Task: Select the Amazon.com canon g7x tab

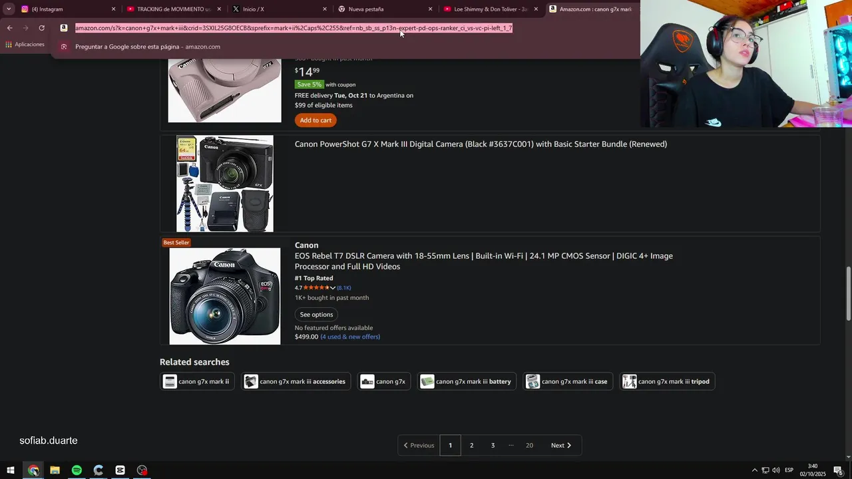Action: click(591, 9)
